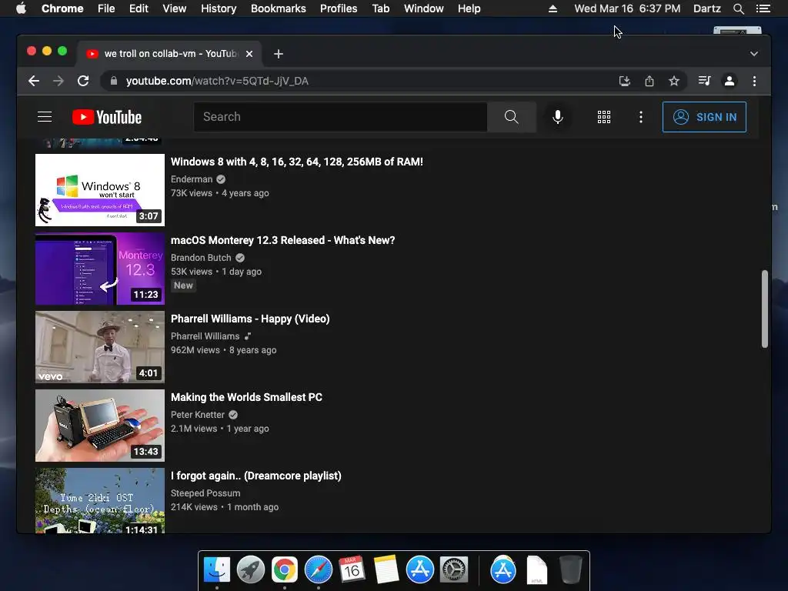Open the Window menu

tap(424, 8)
